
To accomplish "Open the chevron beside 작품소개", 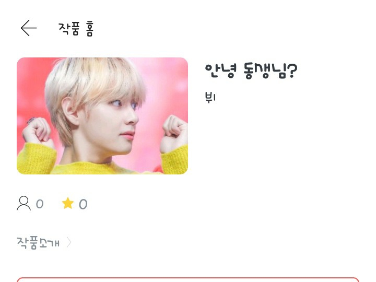I will 69,242.
